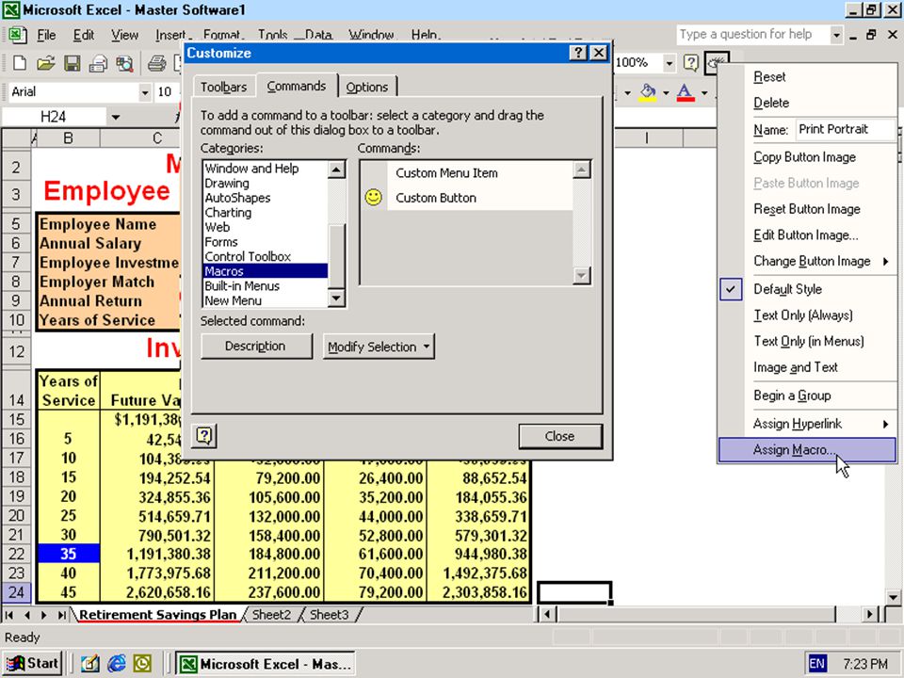904x678 pixels.
Task: Switch to the Toolbars tab
Action: click(x=224, y=87)
